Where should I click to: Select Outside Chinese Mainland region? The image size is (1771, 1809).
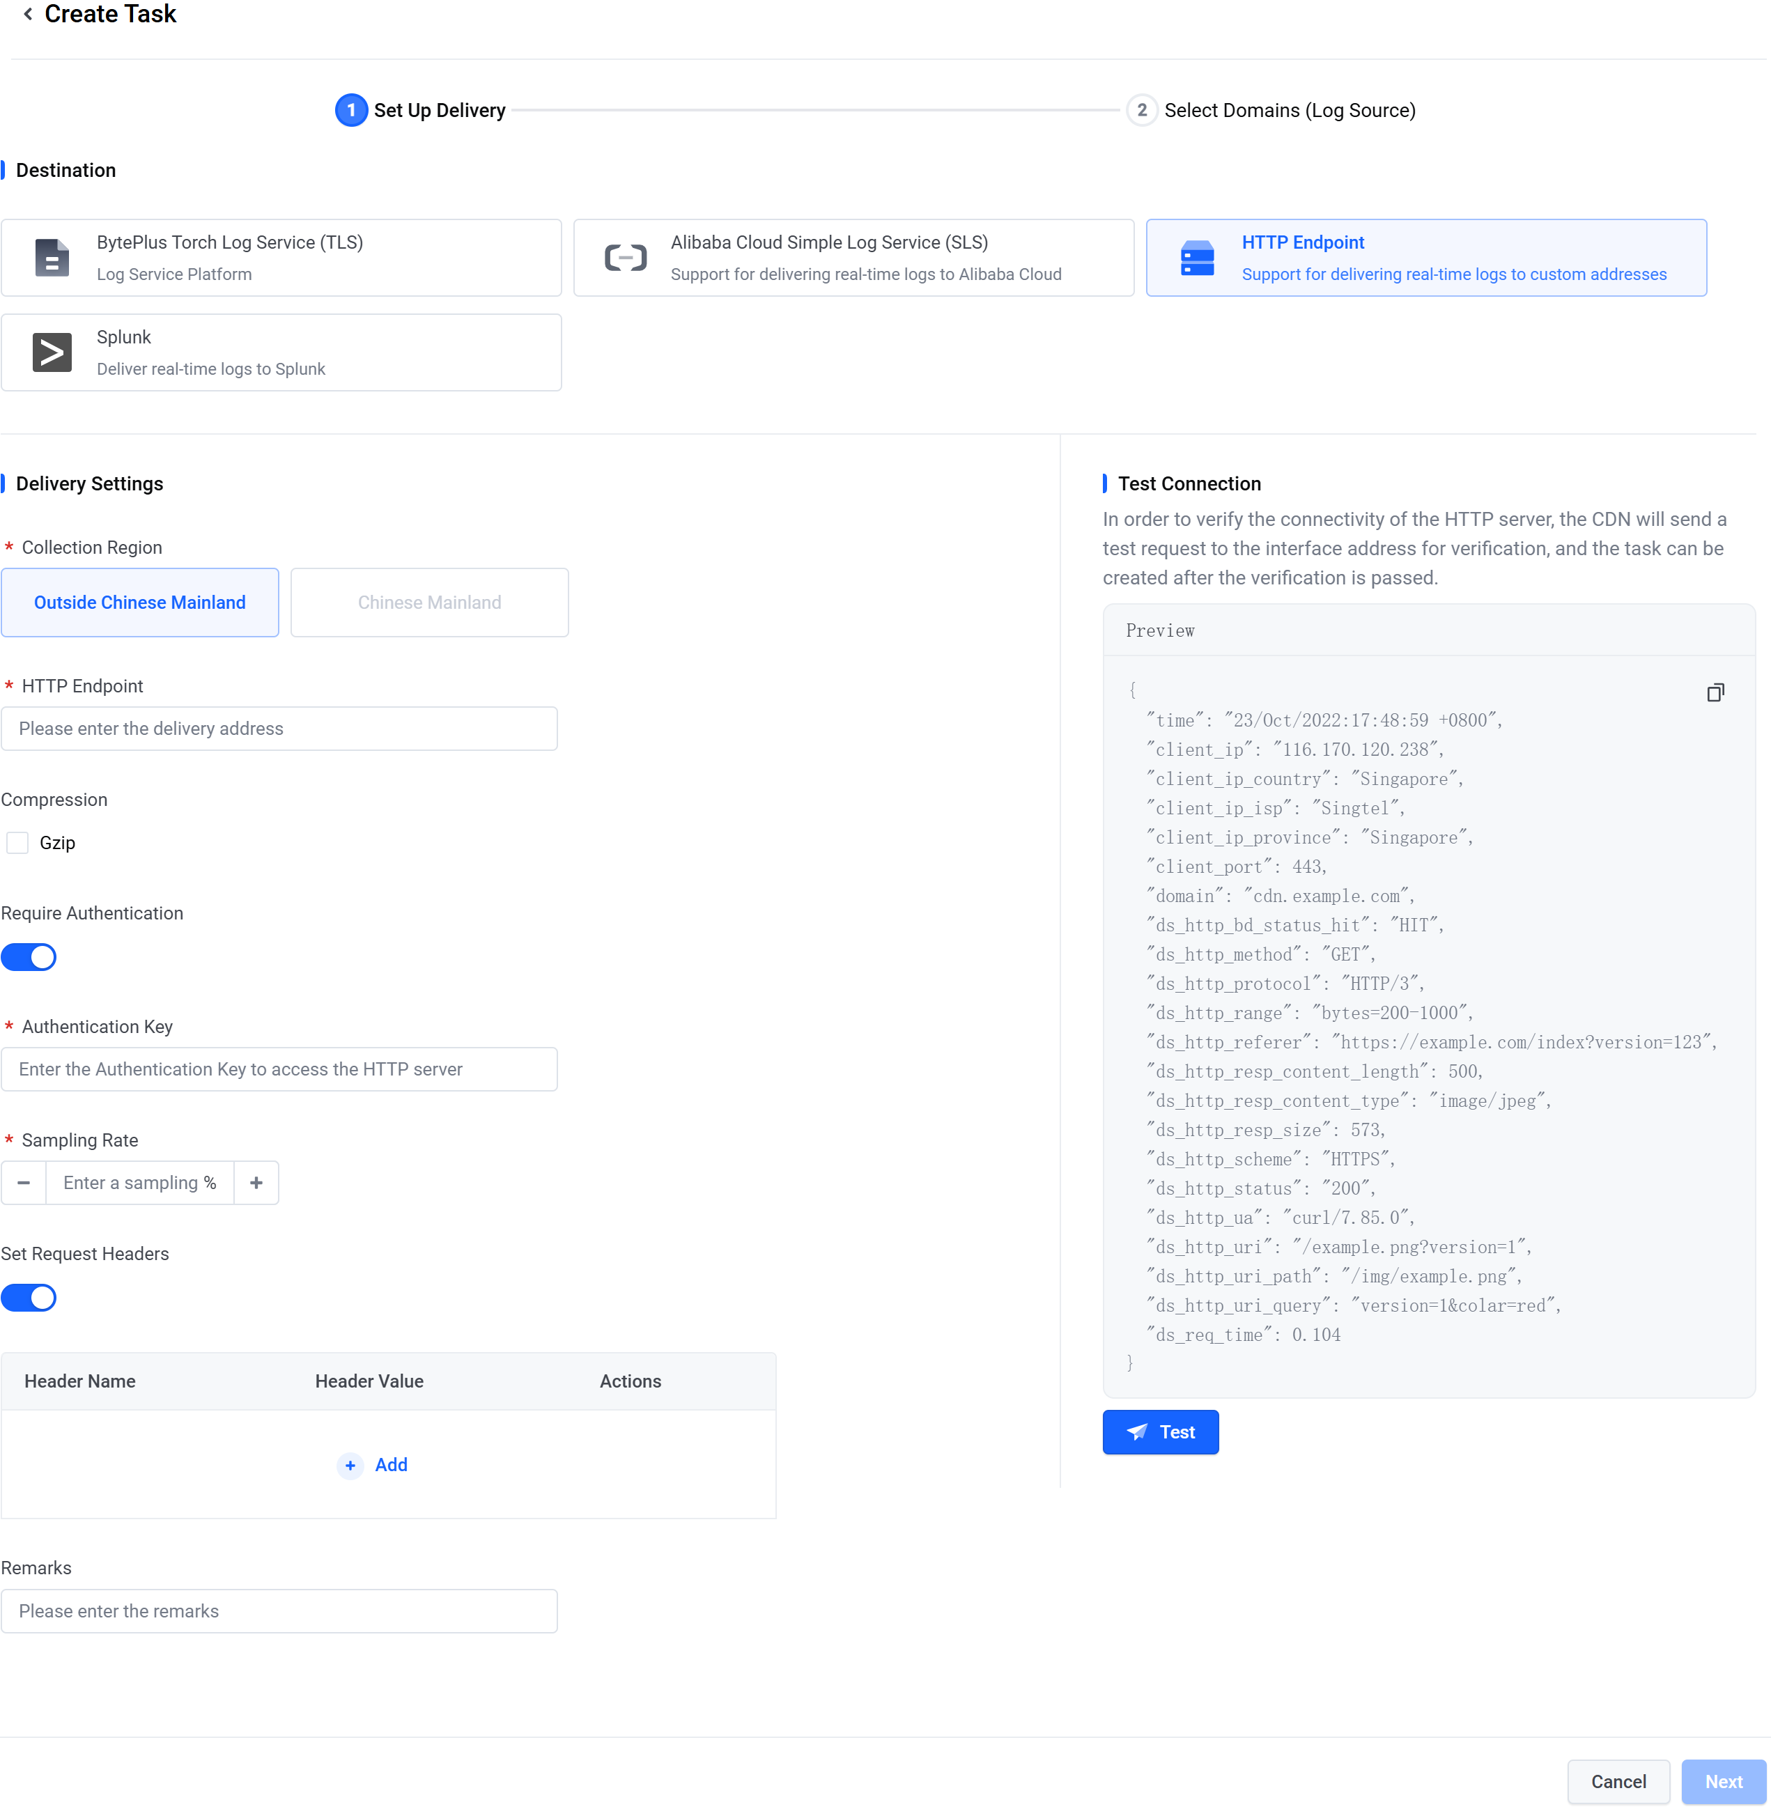coord(139,603)
